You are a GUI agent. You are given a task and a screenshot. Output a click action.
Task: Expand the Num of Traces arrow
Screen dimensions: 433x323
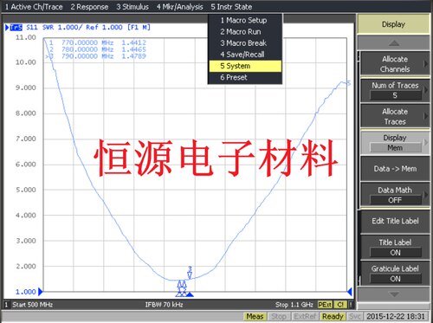426,90
